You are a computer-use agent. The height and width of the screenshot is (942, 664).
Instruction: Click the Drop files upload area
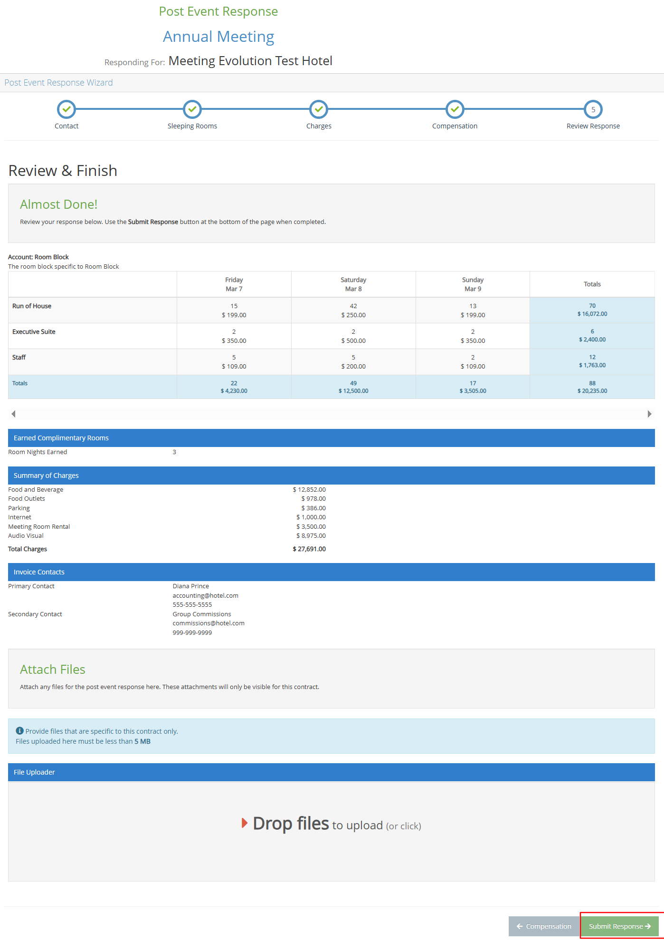click(x=331, y=831)
